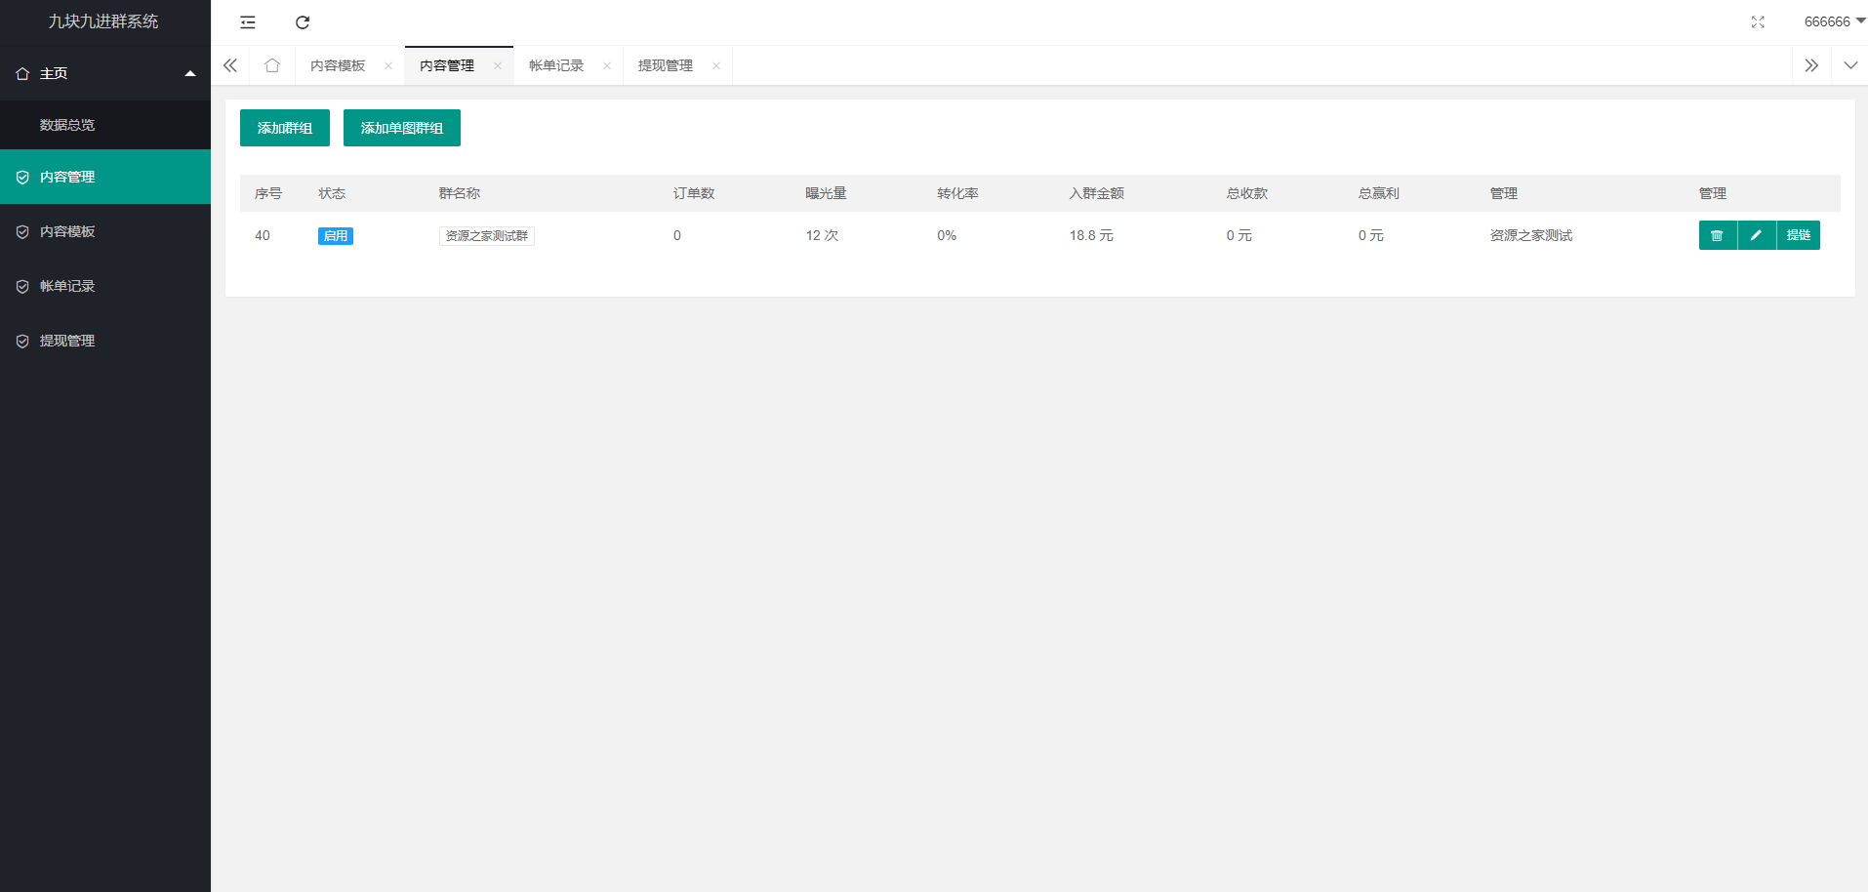Viewport: 1868px width, 892px height.
Task: Click the 添加单图群组 button
Action: tap(401, 128)
